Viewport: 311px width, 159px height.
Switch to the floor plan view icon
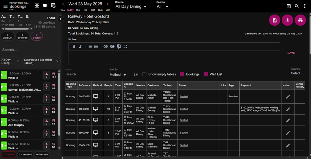45,5
